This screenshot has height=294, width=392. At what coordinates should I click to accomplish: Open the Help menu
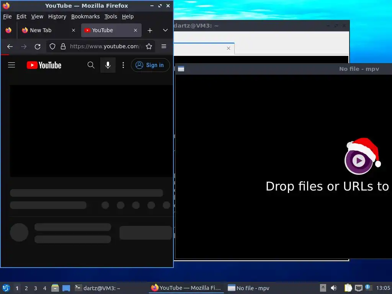tap(128, 16)
